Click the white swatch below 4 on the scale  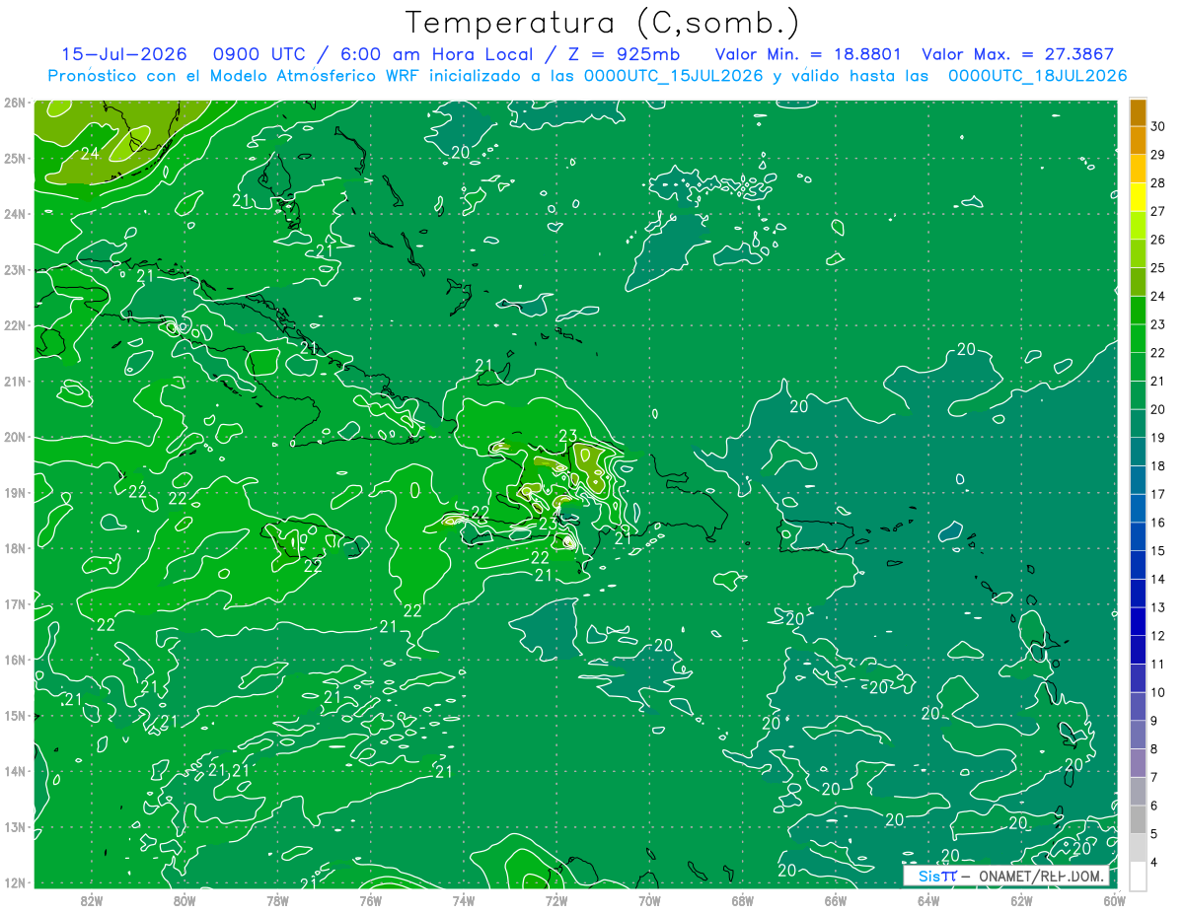pos(1138,876)
